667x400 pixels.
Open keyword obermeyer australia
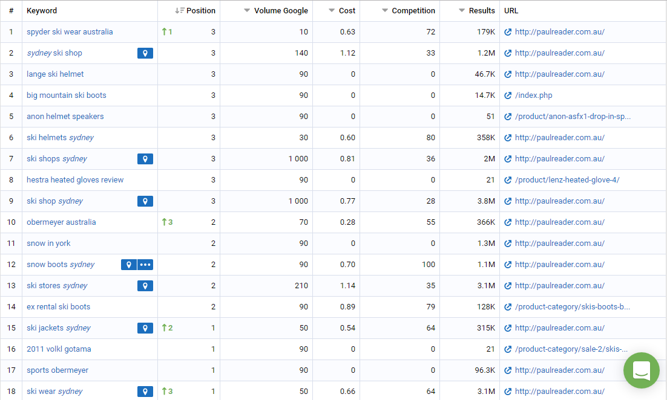click(x=61, y=222)
